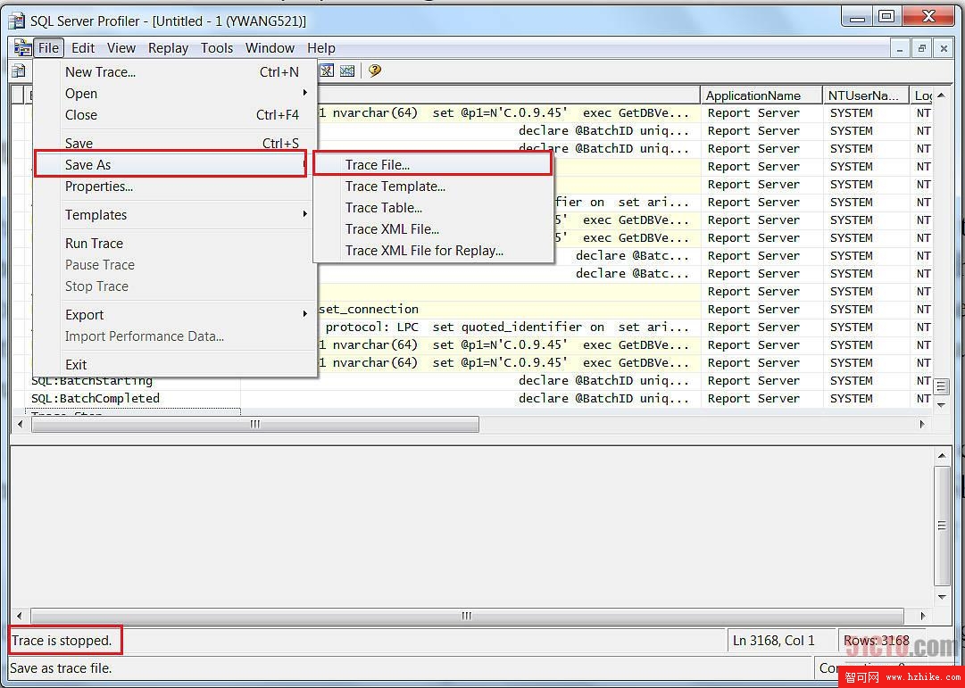Viewport: 965px width, 688px height.
Task: Select Close in the File menu
Action: pyautogui.click(x=175, y=115)
